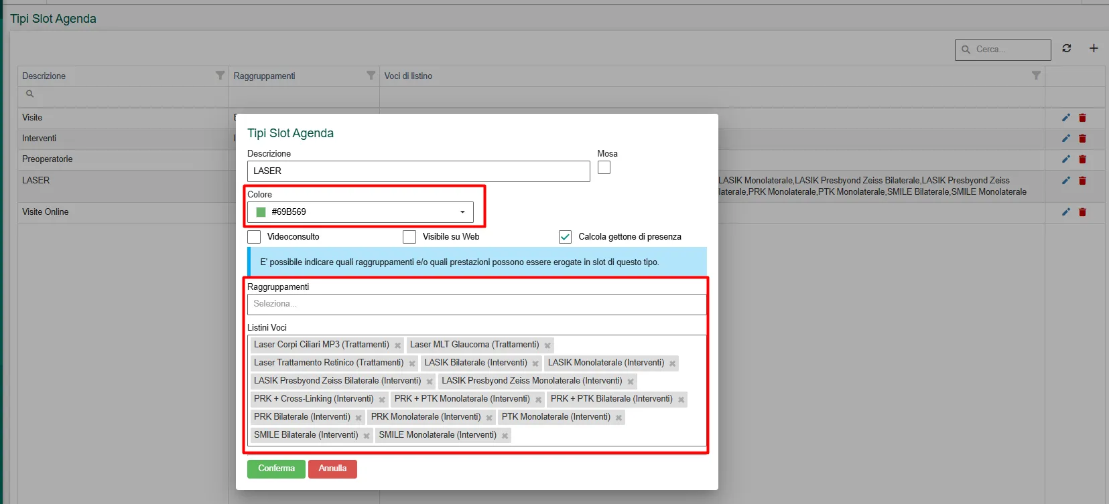Image resolution: width=1109 pixels, height=504 pixels.
Task: Toggle the Visibile su Web checkbox
Action: pyautogui.click(x=409, y=237)
